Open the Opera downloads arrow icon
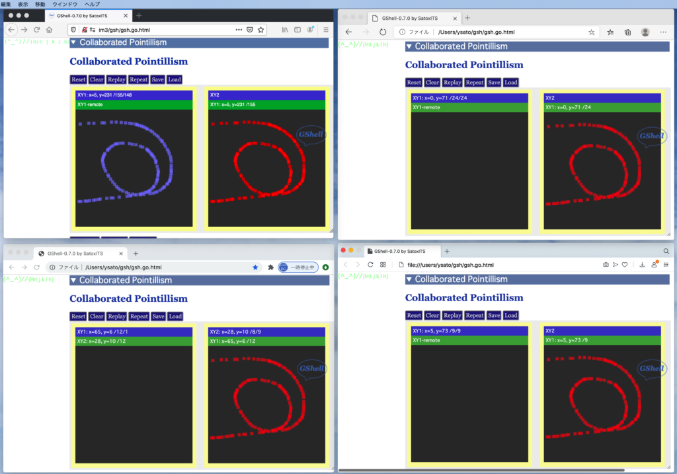This screenshot has width=677, height=474. coord(641,265)
